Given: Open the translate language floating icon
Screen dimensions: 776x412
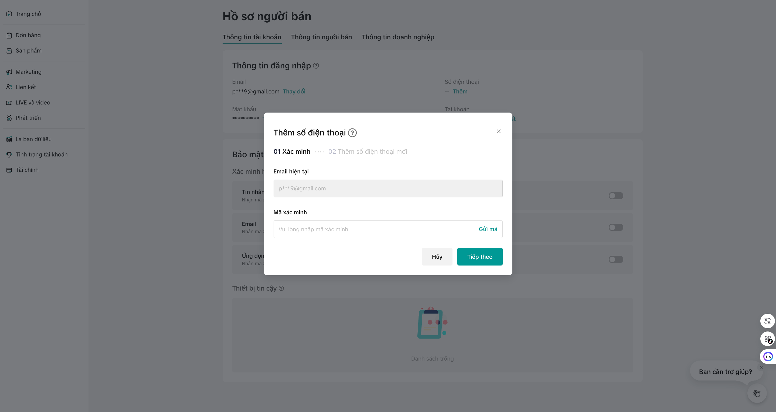Looking at the screenshot, I should click(x=767, y=321).
